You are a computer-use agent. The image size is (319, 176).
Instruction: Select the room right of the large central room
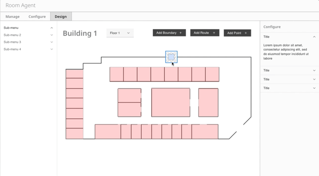(208, 102)
